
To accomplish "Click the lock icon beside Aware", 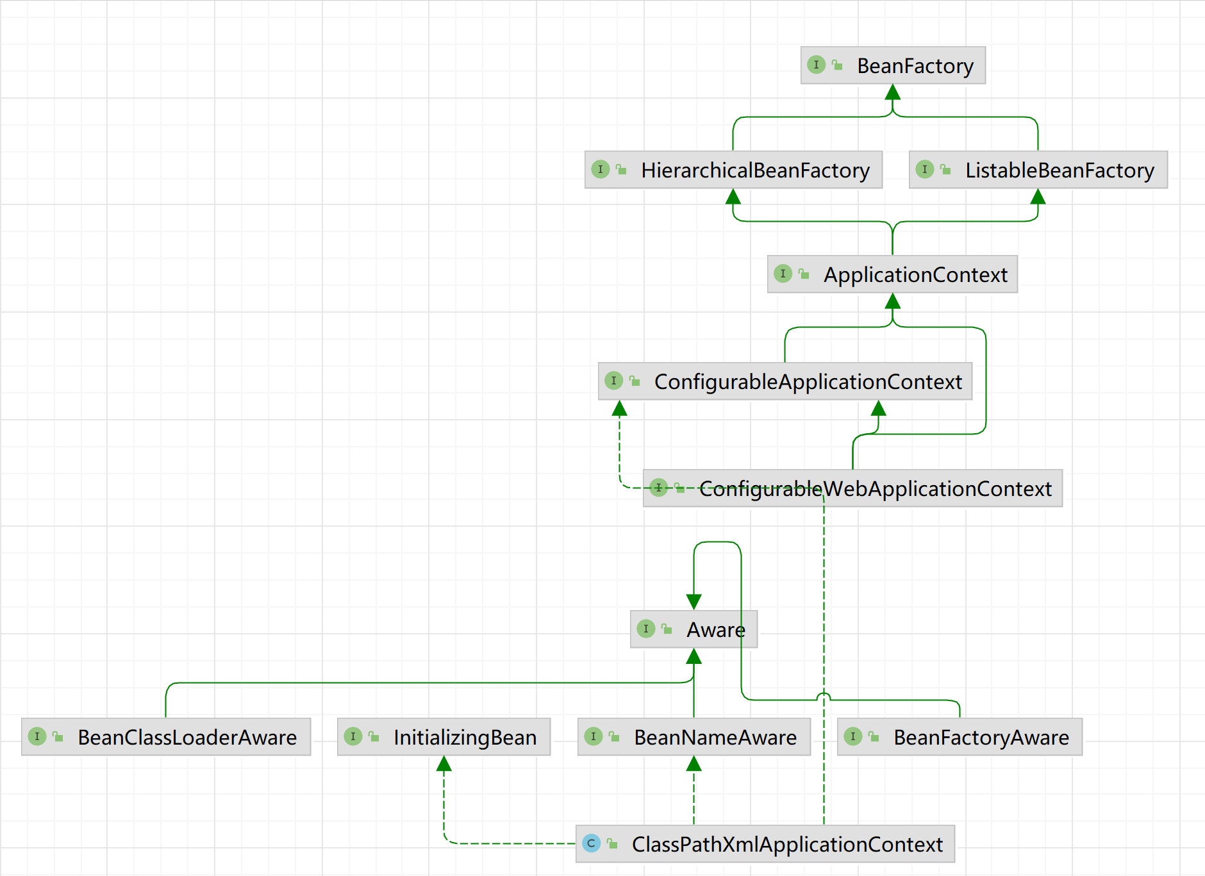I will 667,629.
